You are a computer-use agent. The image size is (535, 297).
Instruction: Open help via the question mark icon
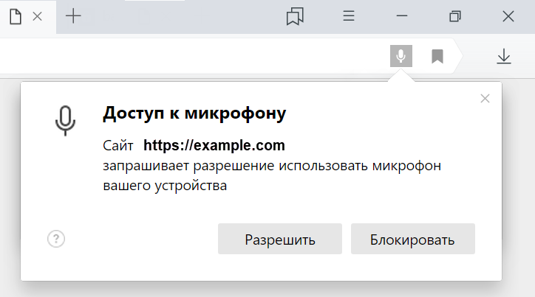56,239
